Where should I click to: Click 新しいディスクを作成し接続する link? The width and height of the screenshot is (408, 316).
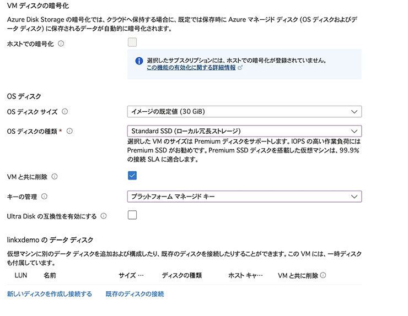pyautogui.click(x=50, y=294)
